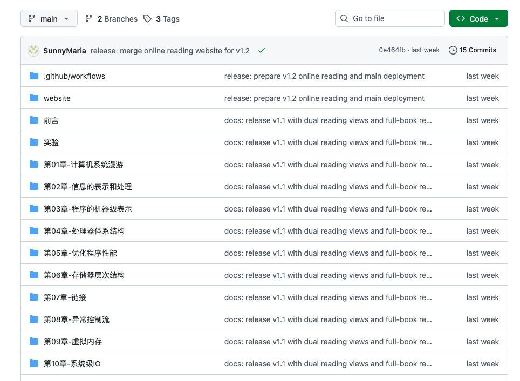The width and height of the screenshot is (520, 381).
Task: Open the 实验 folder
Action: (x=51, y=142)
